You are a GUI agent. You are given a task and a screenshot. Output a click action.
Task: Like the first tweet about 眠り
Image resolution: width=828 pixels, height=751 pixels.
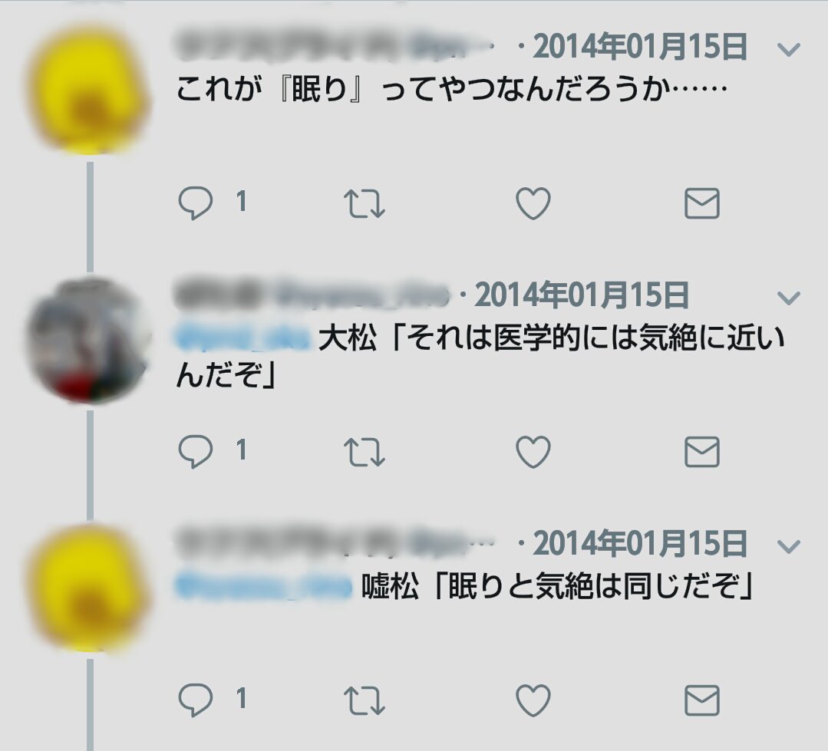(533, 203)
